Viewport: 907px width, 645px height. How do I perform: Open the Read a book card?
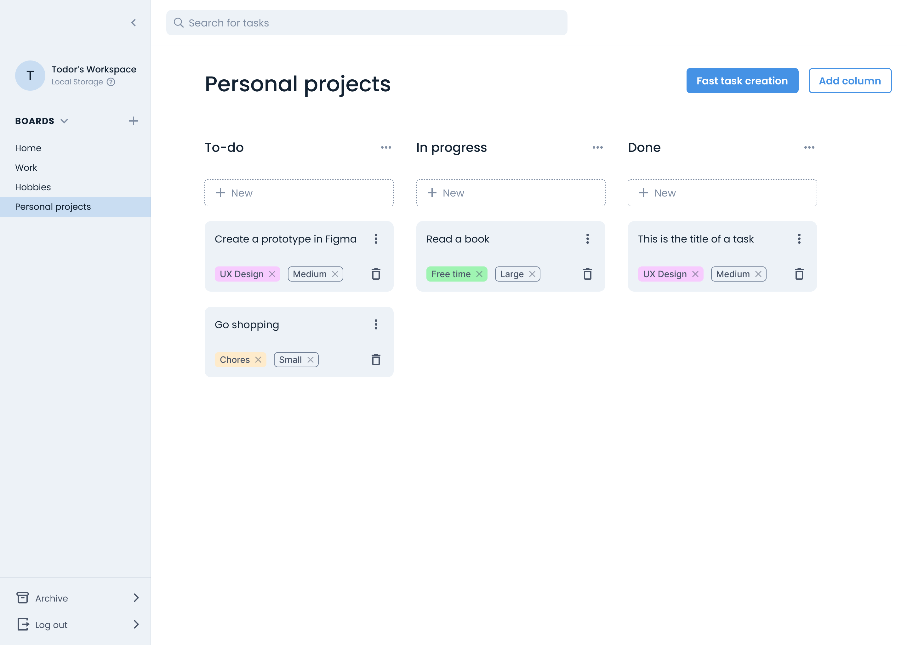511,256
